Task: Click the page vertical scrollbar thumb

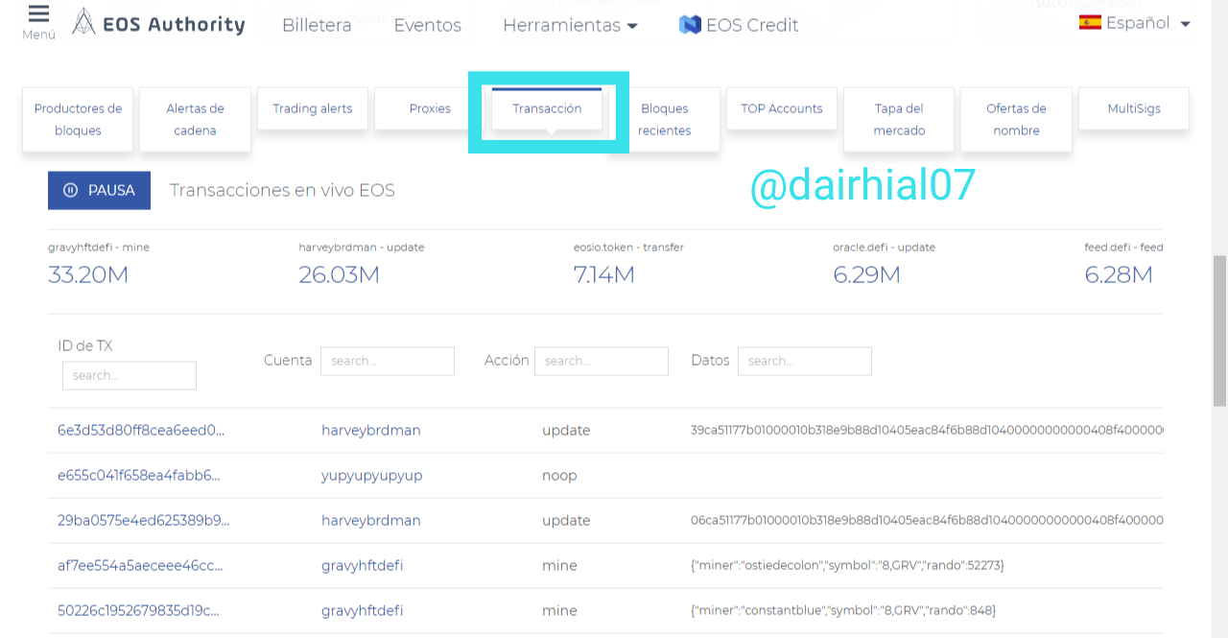Action: 1219,331
